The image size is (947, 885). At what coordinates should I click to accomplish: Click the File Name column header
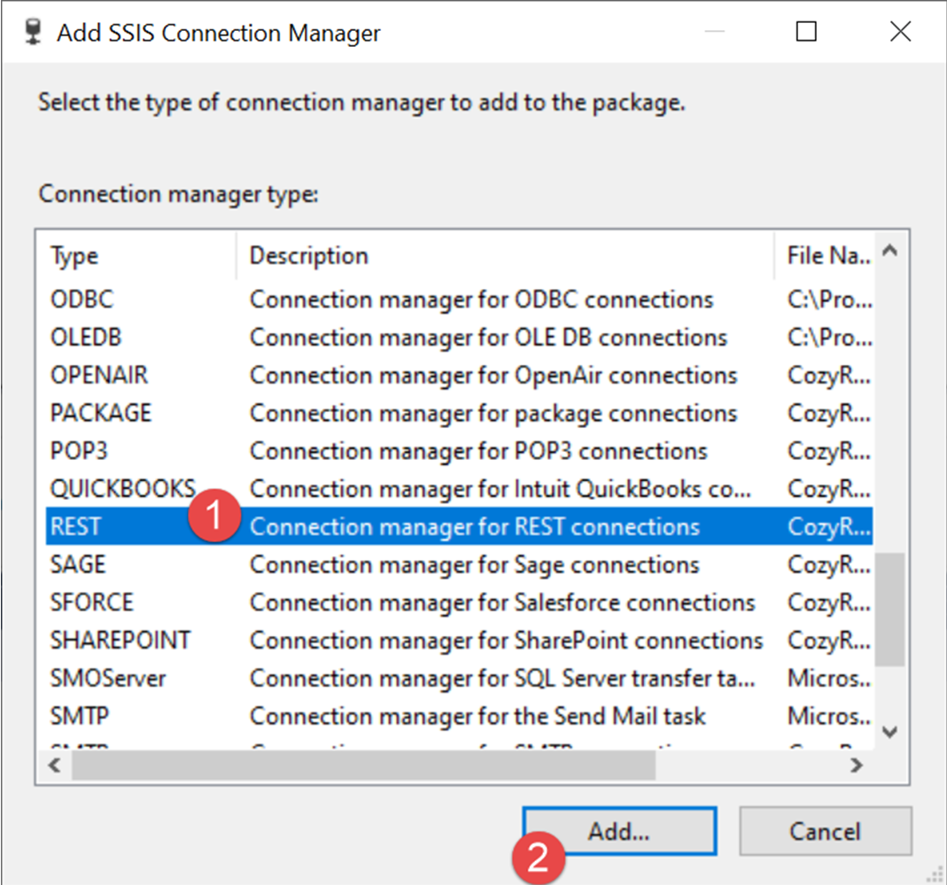coord(827,257)
